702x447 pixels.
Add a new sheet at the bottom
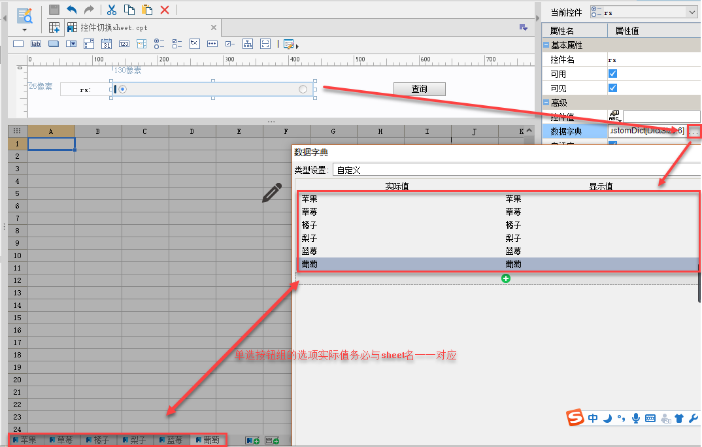252,440
